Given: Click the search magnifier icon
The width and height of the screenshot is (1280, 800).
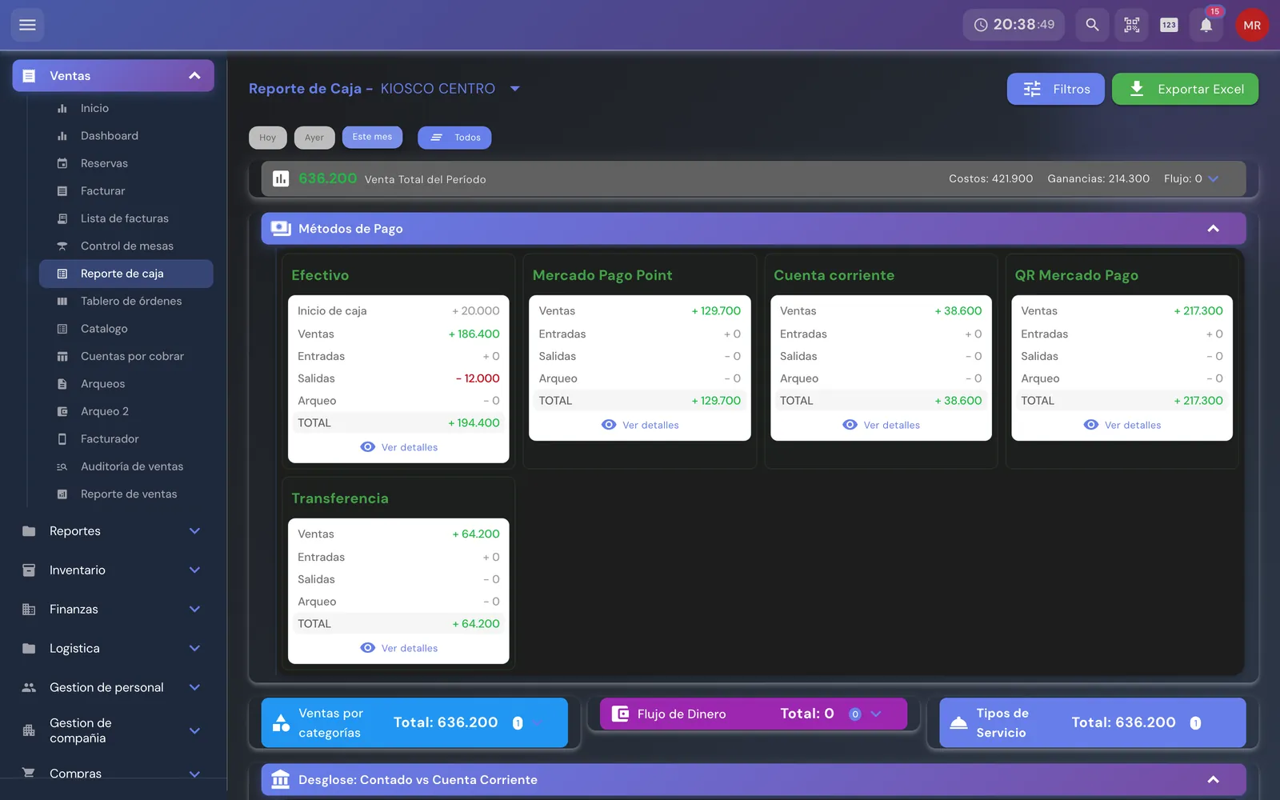Looking at the screenshot, I should pos(1092,25).
